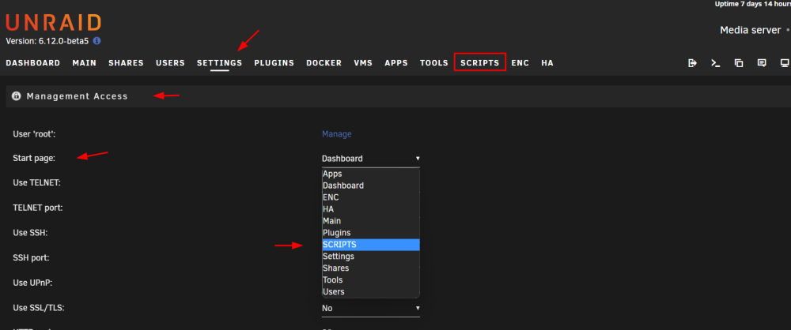This screenshot has width=791, height=330.
Task: Click the Use SSL/TLS label
Action: (38, 307)
